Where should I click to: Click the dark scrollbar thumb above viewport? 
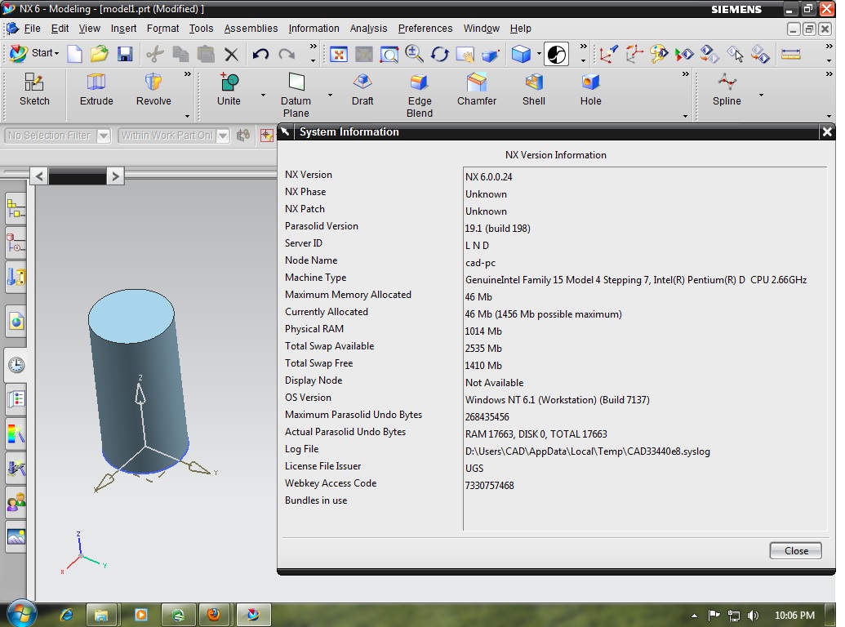77,176
